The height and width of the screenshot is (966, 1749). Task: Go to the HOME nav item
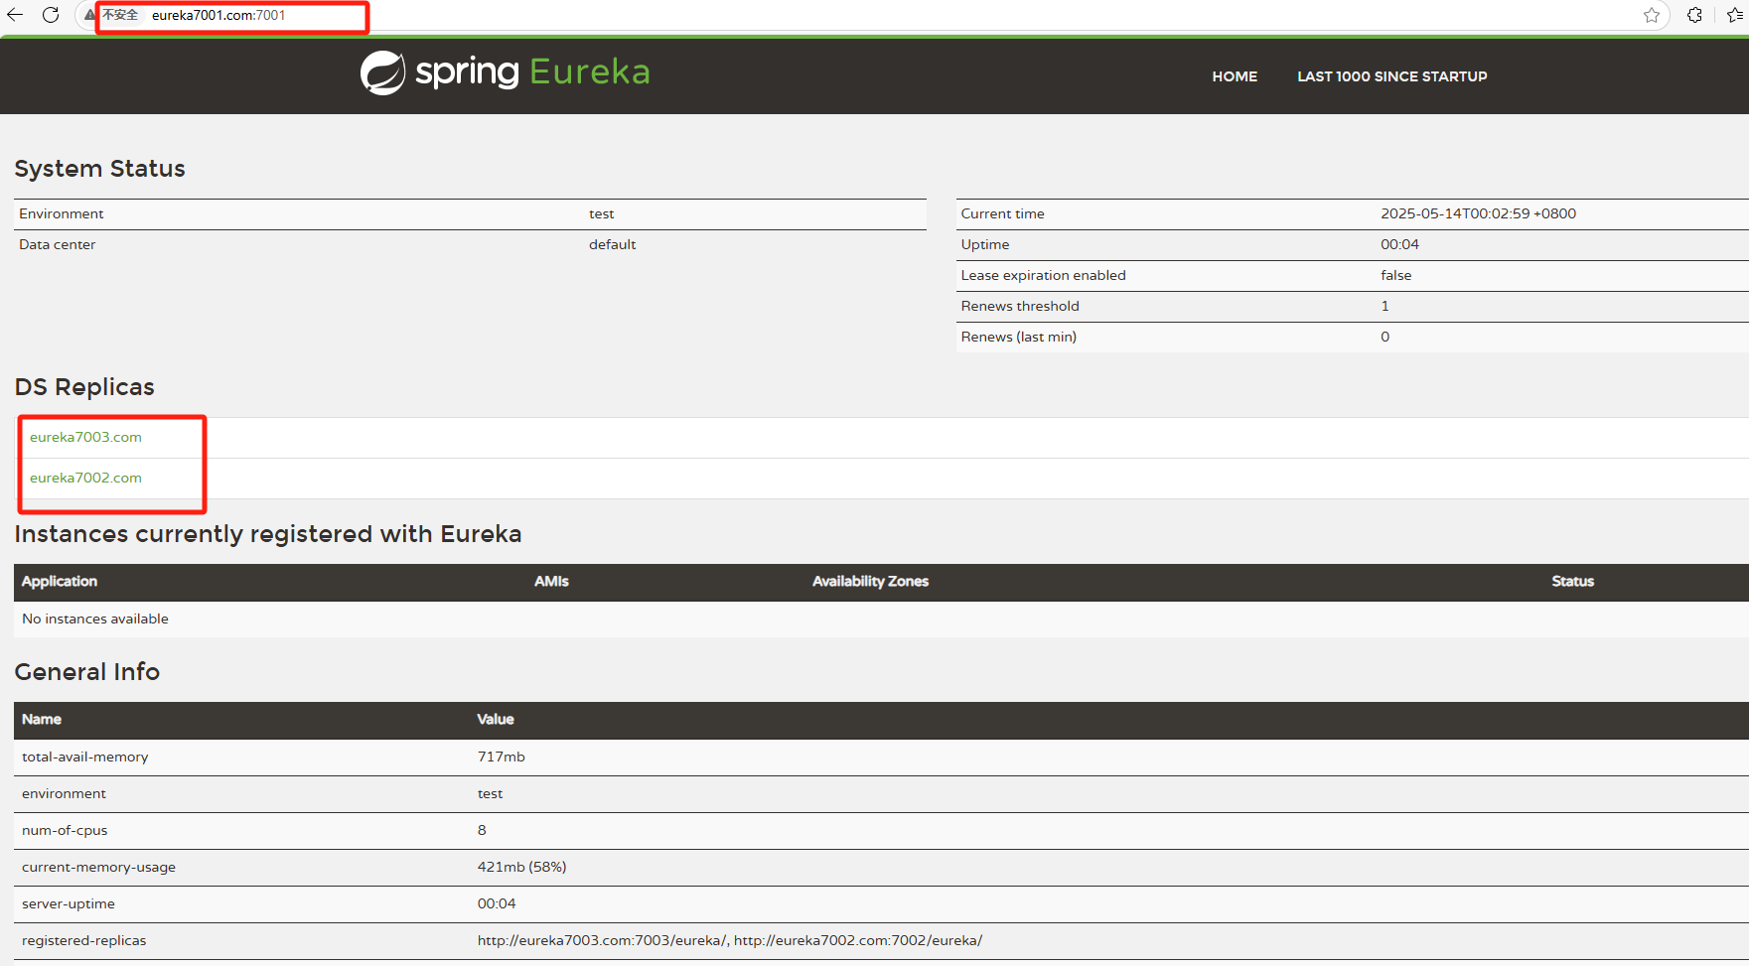click(1235, 76)
